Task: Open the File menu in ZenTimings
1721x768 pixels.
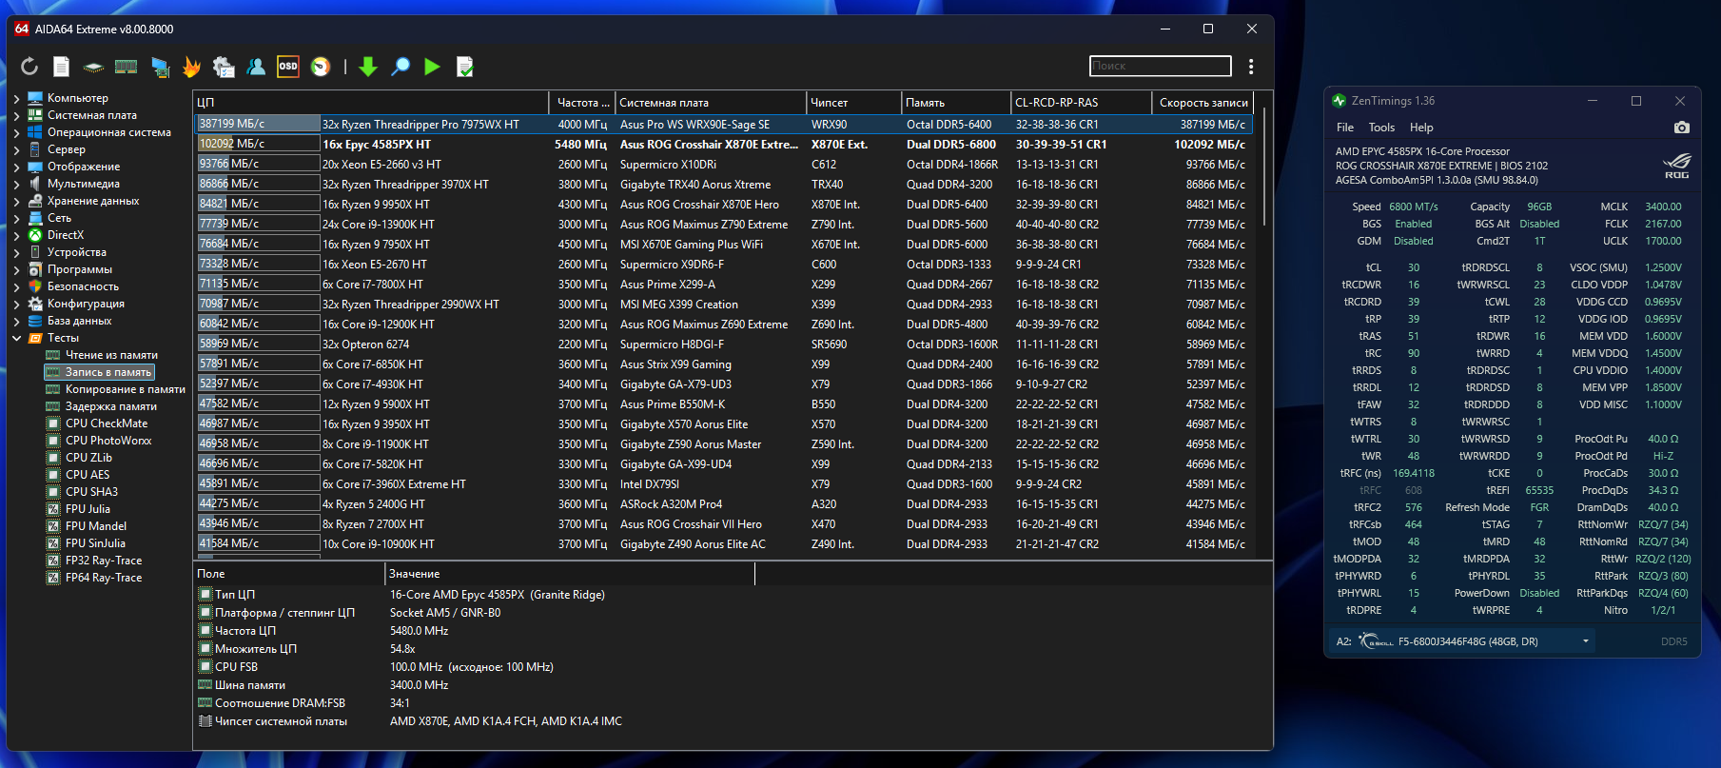Action: tap(1345, 128)
